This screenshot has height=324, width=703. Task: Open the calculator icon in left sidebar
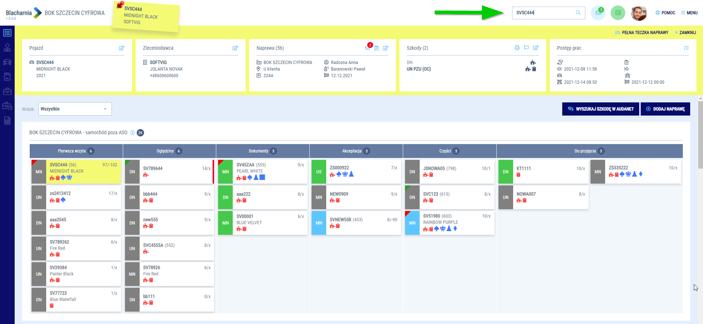[7, 121]
